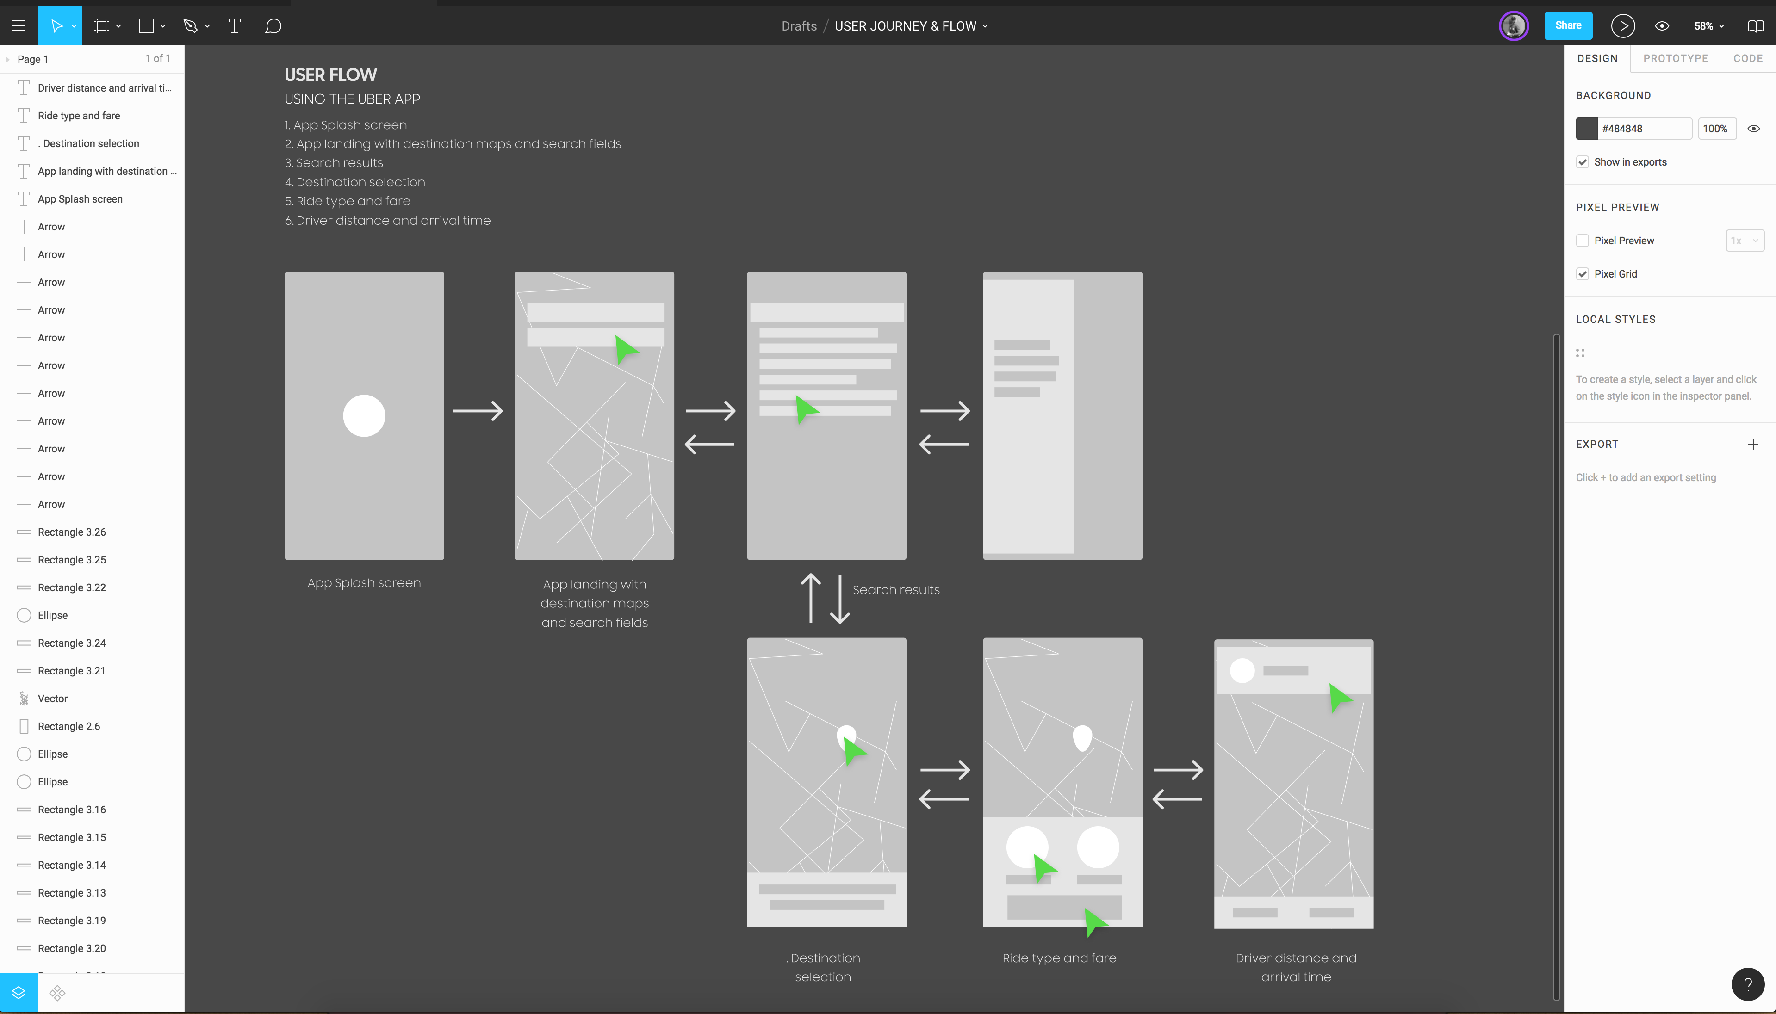This screenshot has height=1014, width=1776.
Task: Enable Pixel Preview
Action: [1583, 240]
